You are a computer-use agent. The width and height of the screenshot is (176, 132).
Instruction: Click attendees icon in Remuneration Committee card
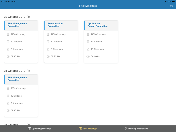click(x=48, y=49)
